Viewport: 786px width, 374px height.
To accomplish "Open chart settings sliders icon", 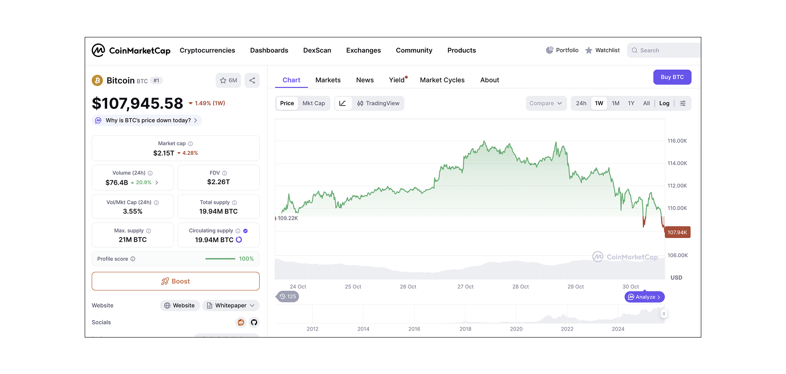I will pos(683,103).
